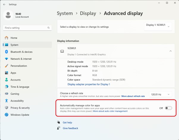Screen dimensions: 179x140
Task: Open Display adapter properties for Display 1
Action: [89, 84]
